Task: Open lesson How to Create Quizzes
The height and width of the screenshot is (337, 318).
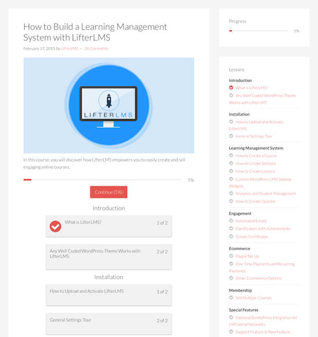Action: pos(255,201)
